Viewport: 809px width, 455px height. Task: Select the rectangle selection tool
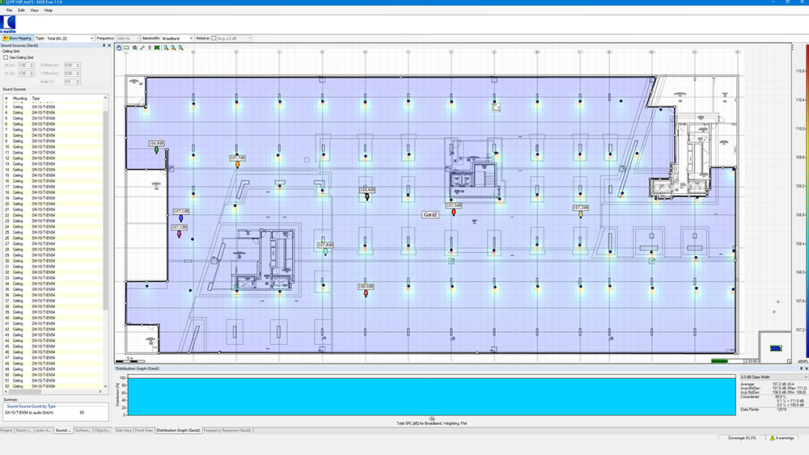pyautogui.click(x=126, y=48)
